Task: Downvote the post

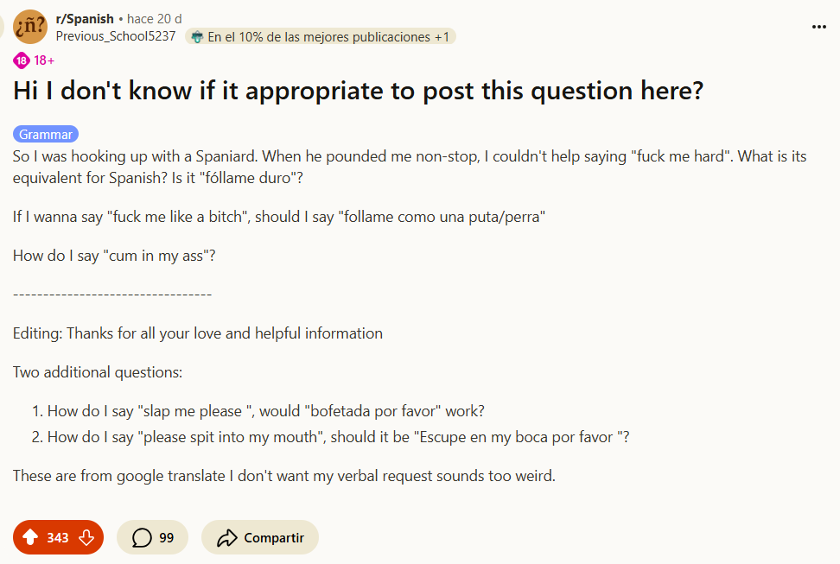Action: click(86, 536)
